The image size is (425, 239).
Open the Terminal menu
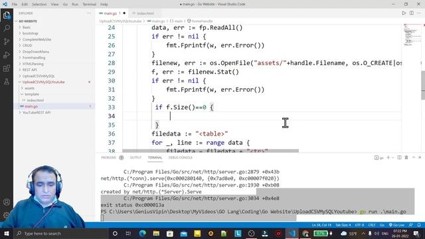click(x=89, y=5)
